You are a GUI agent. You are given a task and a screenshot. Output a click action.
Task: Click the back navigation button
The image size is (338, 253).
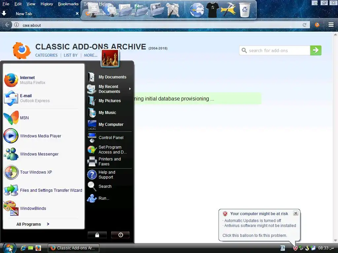pyautogui.click(x=7, y=25)
